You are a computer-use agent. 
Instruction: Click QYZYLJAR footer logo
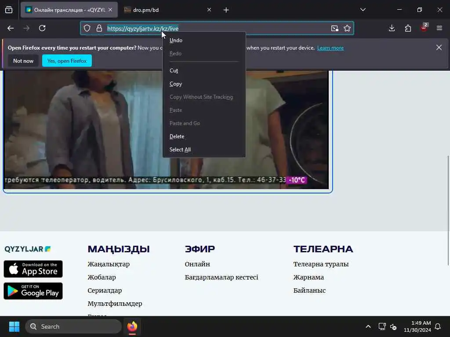(x=28, y=249)
